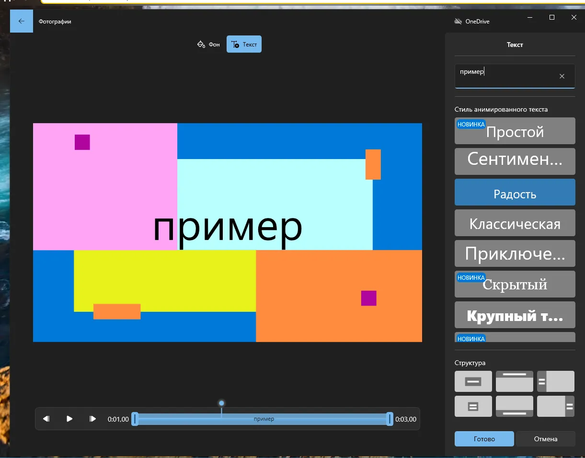Clear the text field with the X icon

(x=562, y=76)
